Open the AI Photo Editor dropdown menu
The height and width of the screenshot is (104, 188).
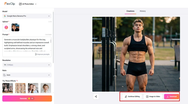click(x=28, y=4)
